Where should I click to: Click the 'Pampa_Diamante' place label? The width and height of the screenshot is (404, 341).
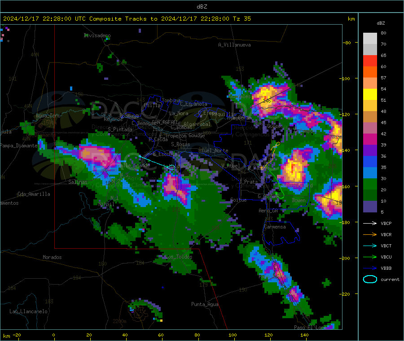pyautogui.click(x=19, y=146)
